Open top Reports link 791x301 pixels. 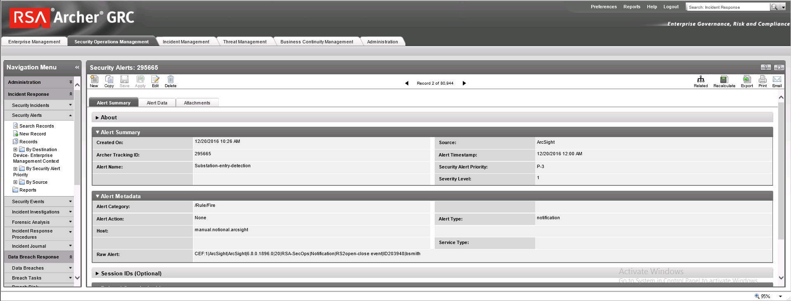point(632,7)
